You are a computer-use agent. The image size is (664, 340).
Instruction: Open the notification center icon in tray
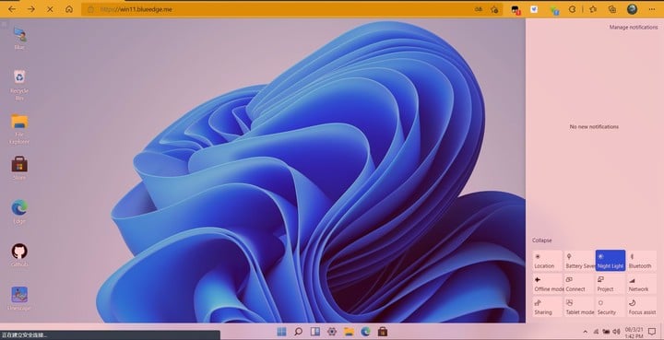pyautogui.click(x=652, y=332)
